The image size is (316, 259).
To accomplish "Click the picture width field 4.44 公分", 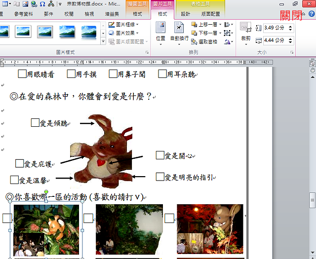I will coord(276,40).
